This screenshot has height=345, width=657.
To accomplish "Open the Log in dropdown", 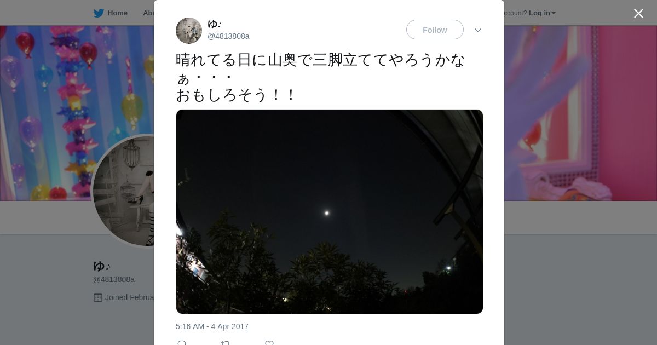I will [x=542, y=13].
